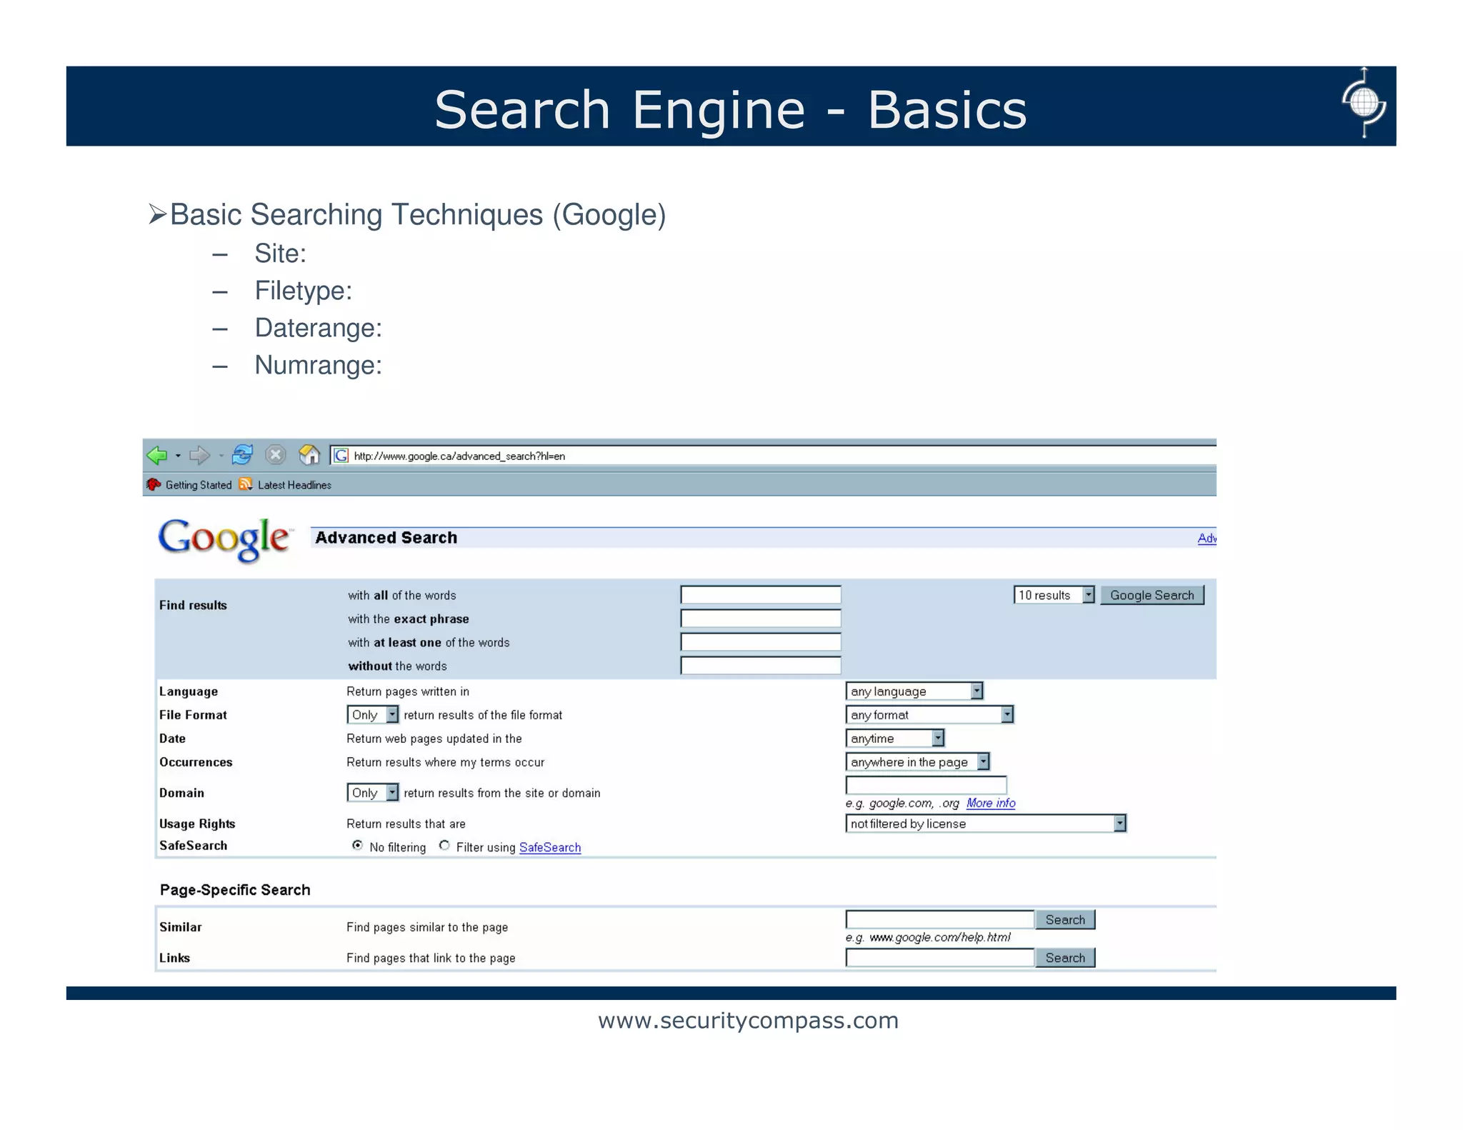
Task: Click the Reload page icon
Action: 242,454
